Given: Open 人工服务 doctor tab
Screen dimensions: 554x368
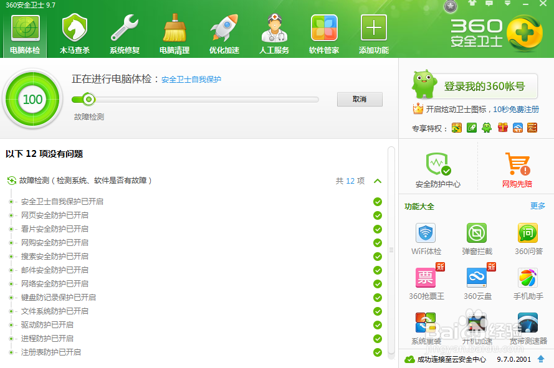Looking at the screenshot, I should tap(274, 35).
